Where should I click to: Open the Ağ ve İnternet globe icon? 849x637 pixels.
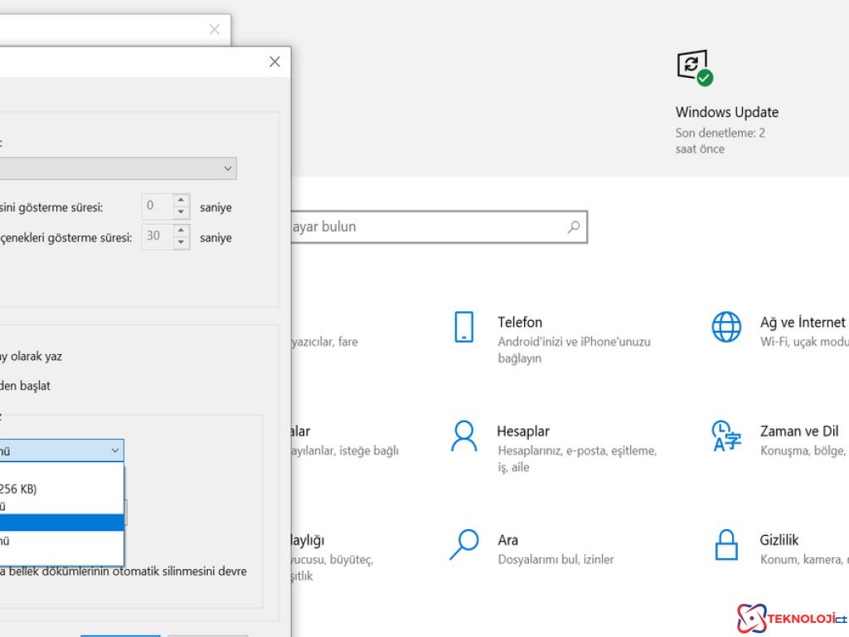726,327
